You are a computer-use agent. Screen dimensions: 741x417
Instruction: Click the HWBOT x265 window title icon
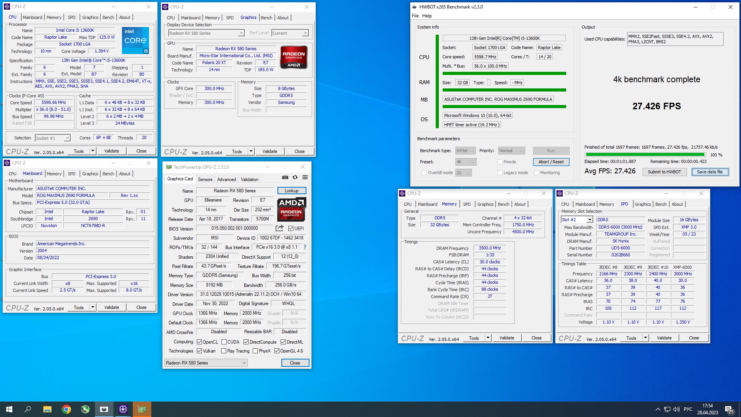[x=414, y=7]
